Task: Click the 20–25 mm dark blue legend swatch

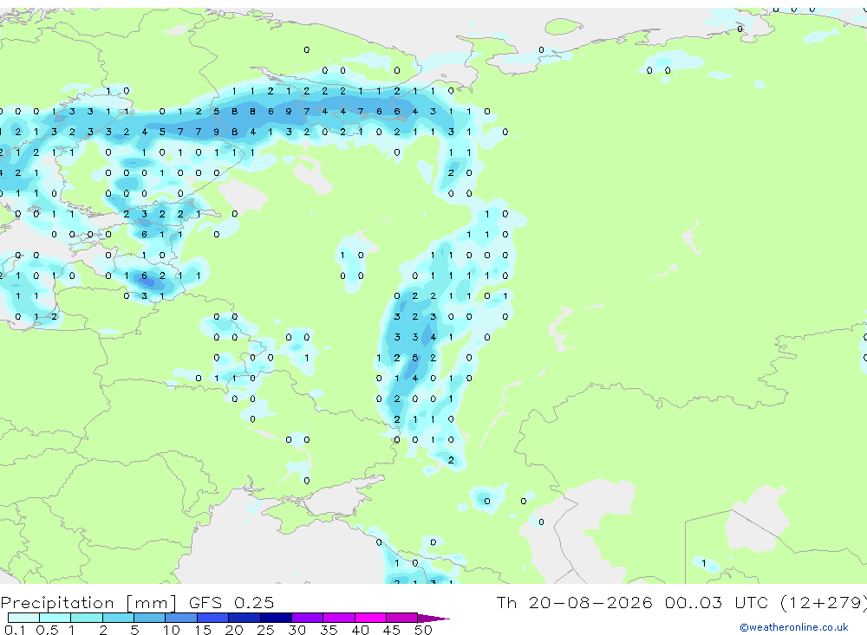Action: click(x=244, y=618)
